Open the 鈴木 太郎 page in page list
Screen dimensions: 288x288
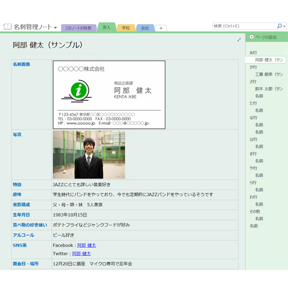(269, 89)
